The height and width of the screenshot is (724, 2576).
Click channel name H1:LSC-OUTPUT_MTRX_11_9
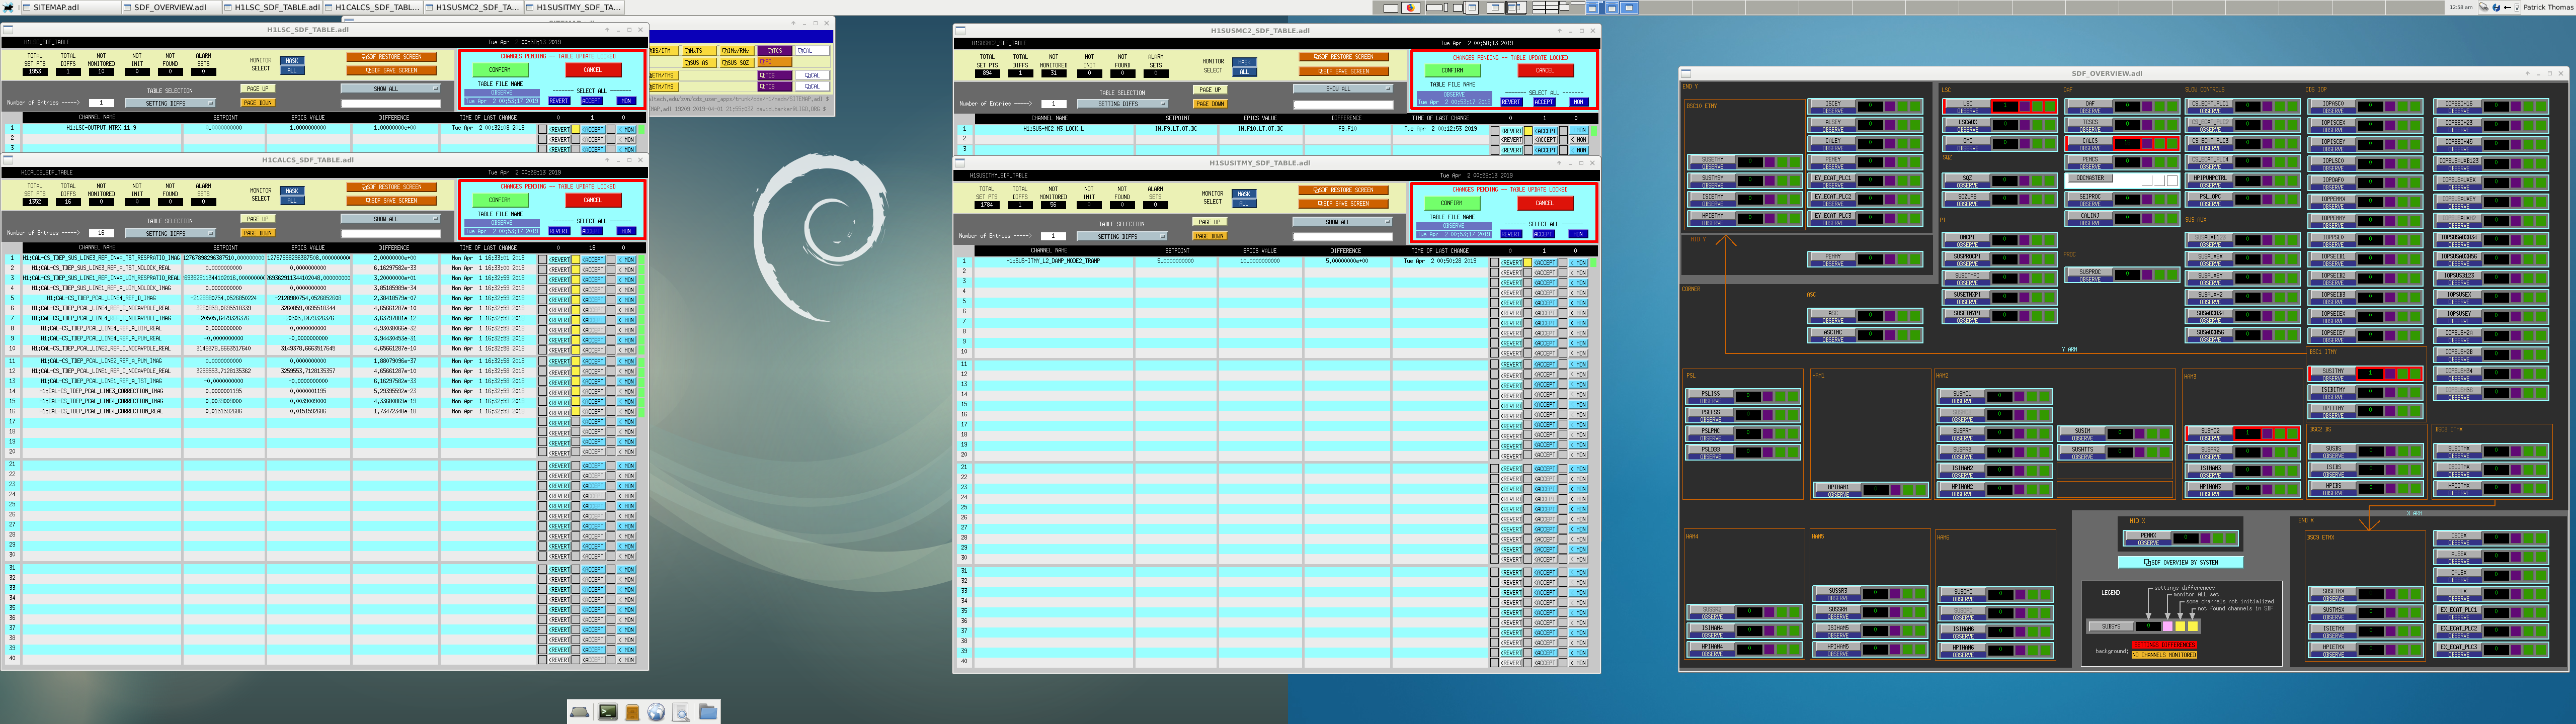point(101,128)
